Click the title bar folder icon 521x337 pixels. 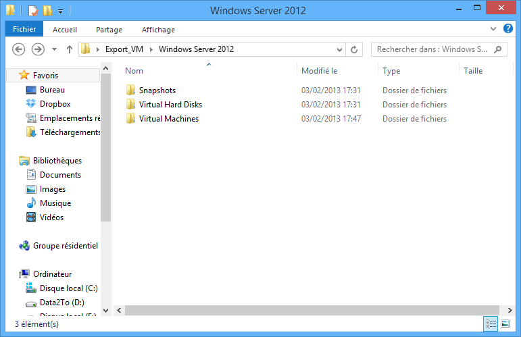click(10, 10)
